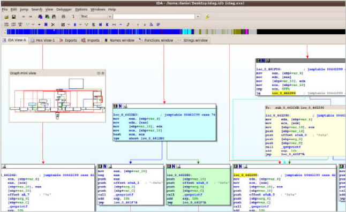
Task: Click the black region of the navigation band
Action: point(301,32)
